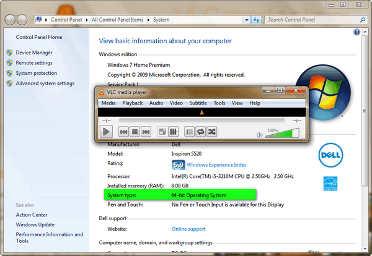Toggle VLC random shuffle

pyautogui.click(x=211, y=132)
